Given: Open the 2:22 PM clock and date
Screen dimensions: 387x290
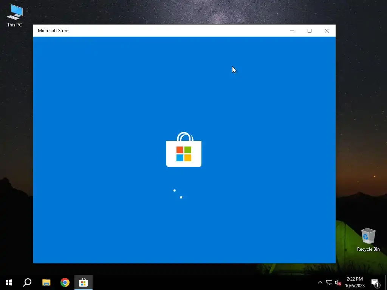Looking at the screenshot, I should tap(354, 282).
